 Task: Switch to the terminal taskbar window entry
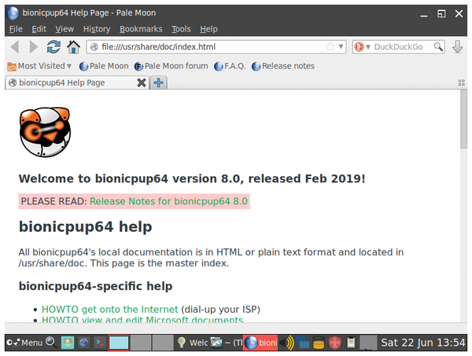pyautogui.click(x=227, y=343)
